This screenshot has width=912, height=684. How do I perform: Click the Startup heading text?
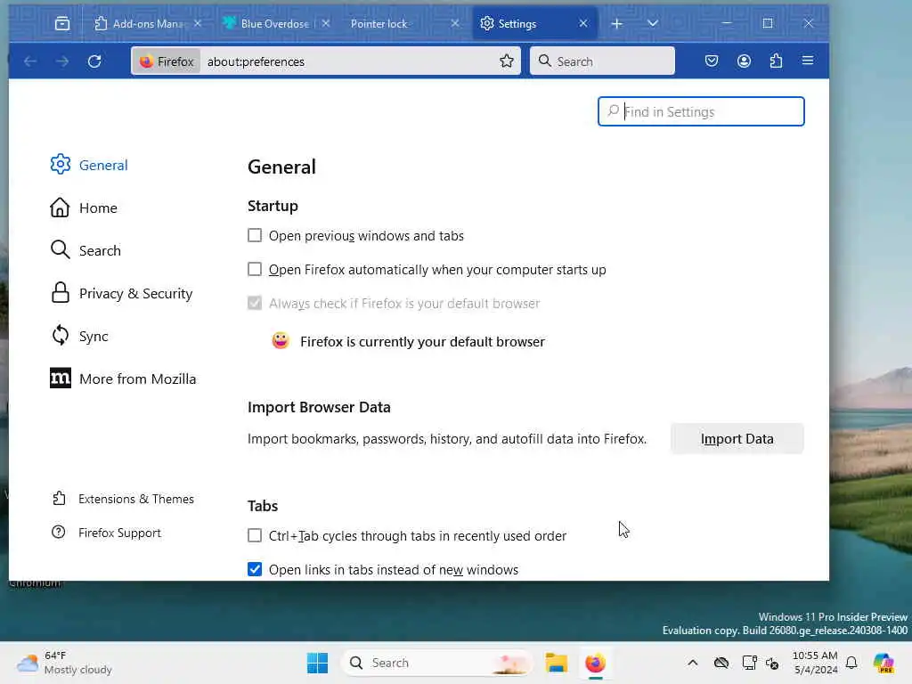(273, 206)
